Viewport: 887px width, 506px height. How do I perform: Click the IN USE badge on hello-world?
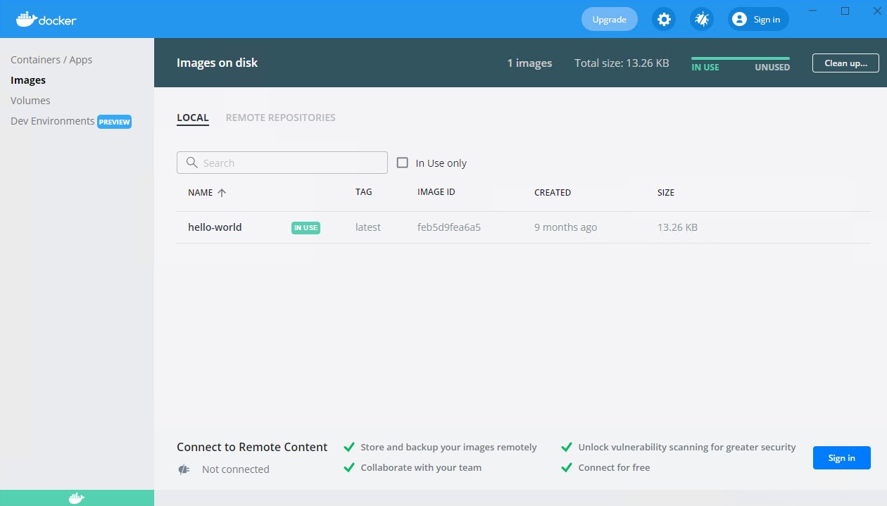(306, 227)
